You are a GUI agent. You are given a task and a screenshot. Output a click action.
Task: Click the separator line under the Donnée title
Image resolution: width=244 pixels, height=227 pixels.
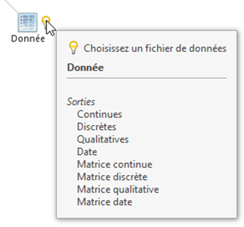(x=147, y=78)
